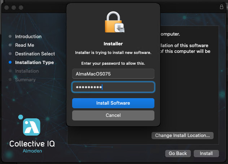Go to the Destination Select step
Image resolution: width=228 pixels, height=164 pixels.
coord(35,54)
